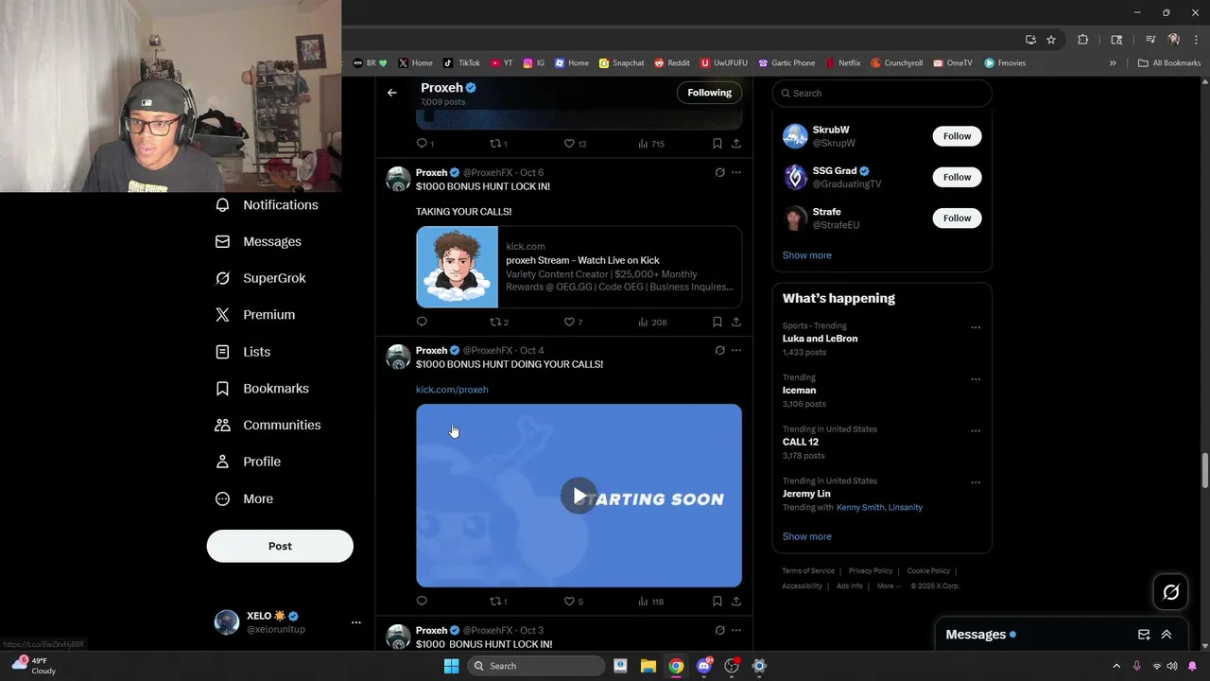Open the floating Grok button
1210x681 pixels.
pos(1170,592)
